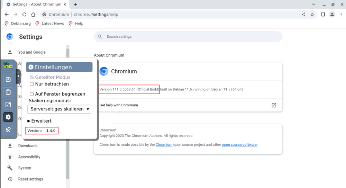Click the noVNC Version 1.4.0 text
The image size is (346, 188).
pos(42,131)
